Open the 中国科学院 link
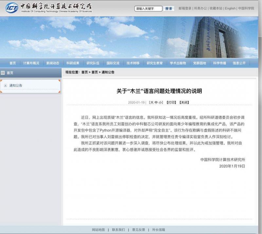The width and height of the screenshot is (262, 234). pyautogui.click(x=246, y=9)
